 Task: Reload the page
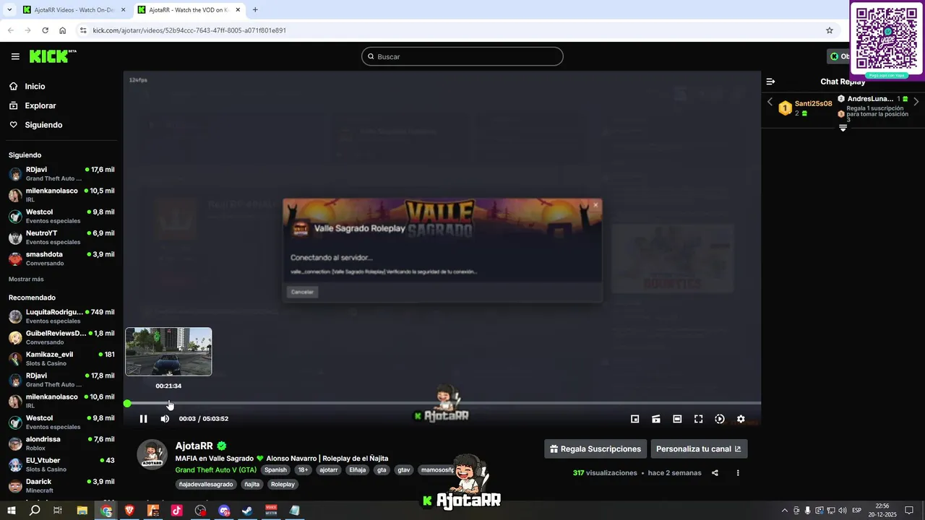45,30
